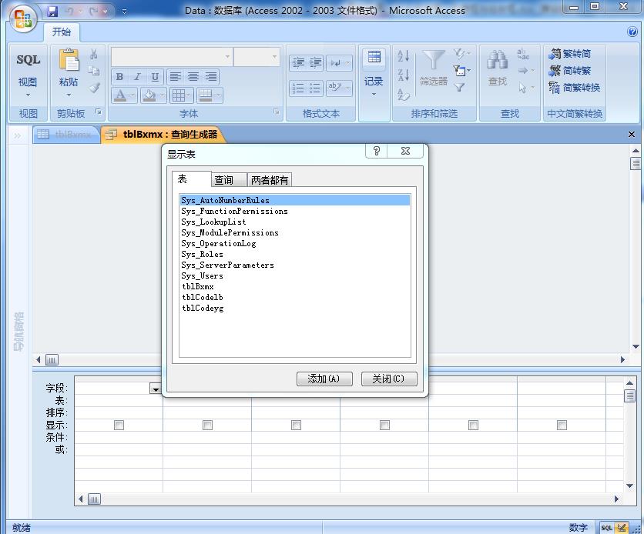Open the Quick Access Toolbar customize dropdown
This screenshot has width=644, height=534.
click(124, 12)
